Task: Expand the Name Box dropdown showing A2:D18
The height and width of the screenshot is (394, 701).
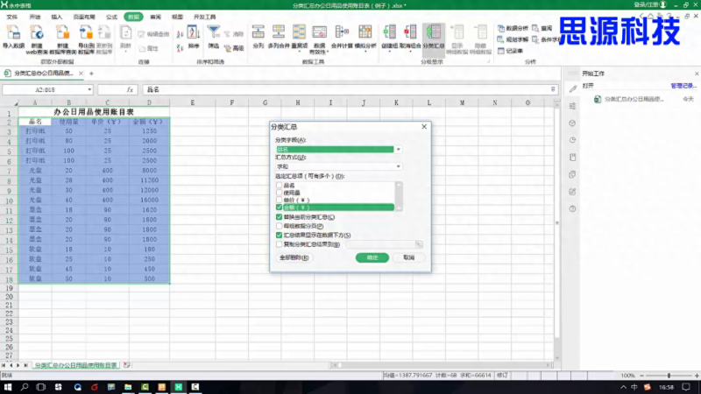Action: [x=89, y=89]
